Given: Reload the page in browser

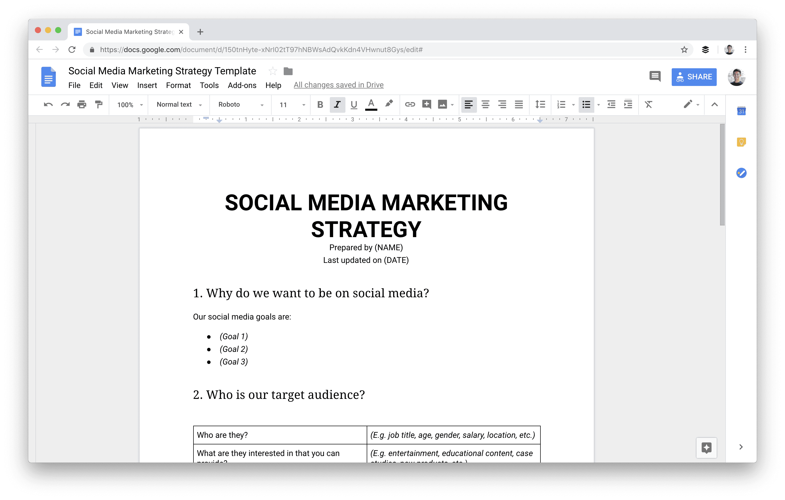Looking at the screenshot, I should 72,50.
